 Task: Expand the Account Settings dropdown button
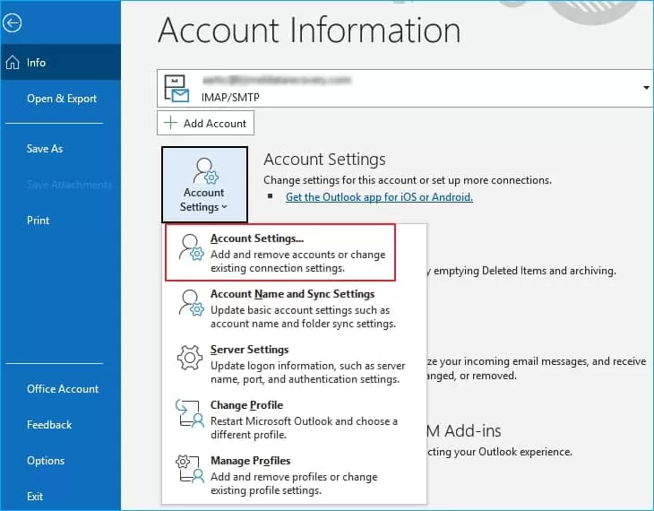[x=204, y=184]
